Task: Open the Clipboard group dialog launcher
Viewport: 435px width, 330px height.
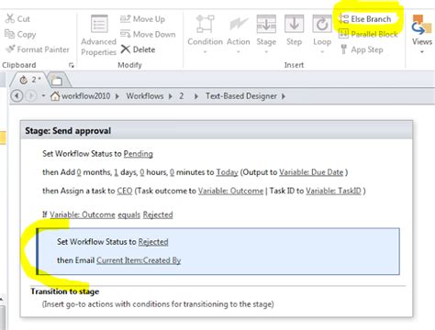Action: pyautogui.click(x=72, y=65)
